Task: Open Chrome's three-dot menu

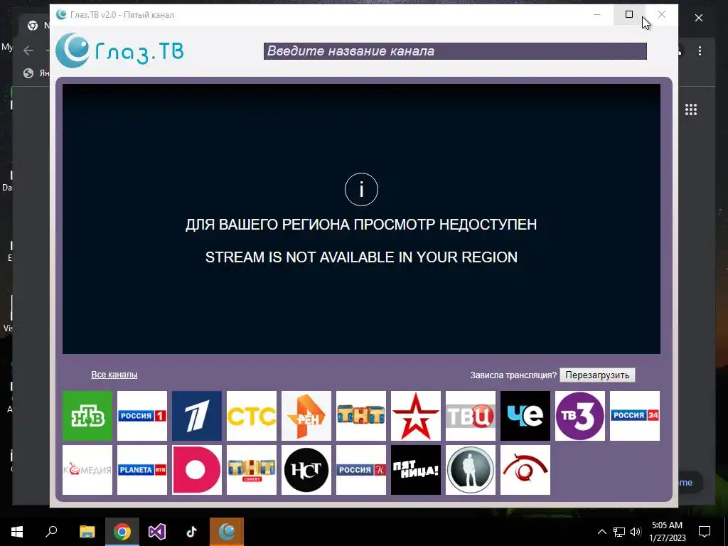Action: (700, 50)
